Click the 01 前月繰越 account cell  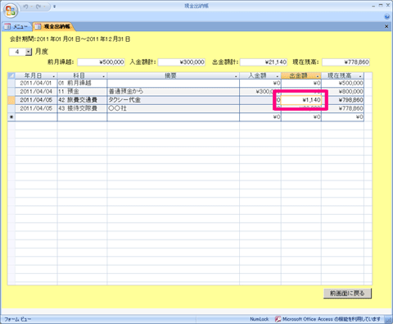82,83
